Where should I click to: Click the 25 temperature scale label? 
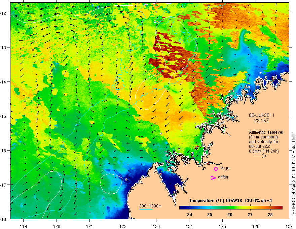tap(210, 215)
